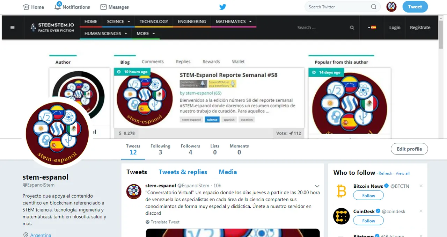Click the curation tag on post
The width and height of the screenshot is (447, 237).
coord(247,120)
